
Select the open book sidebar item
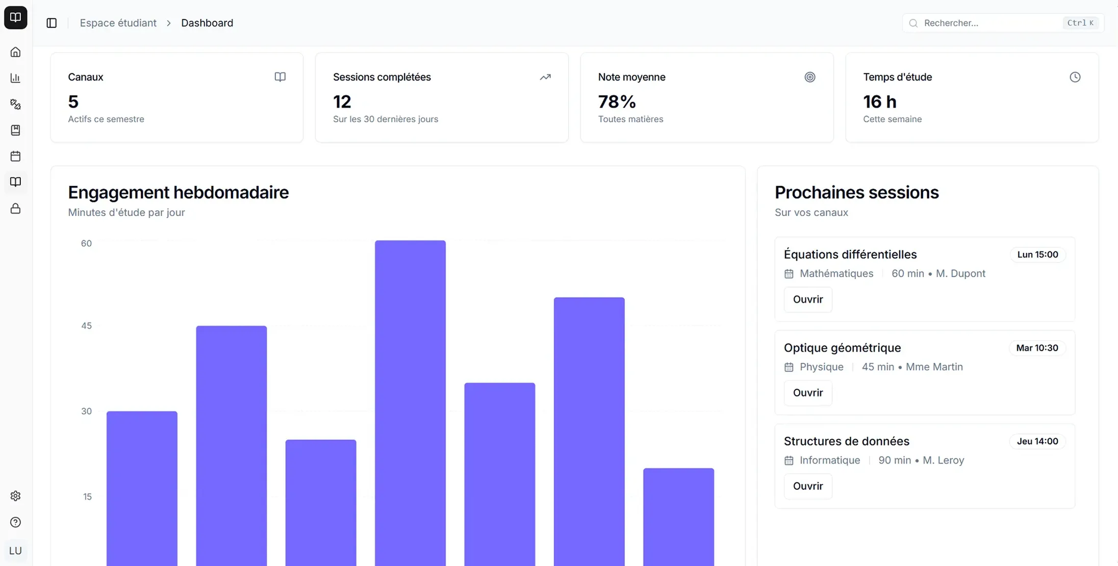tap(15, 182)
